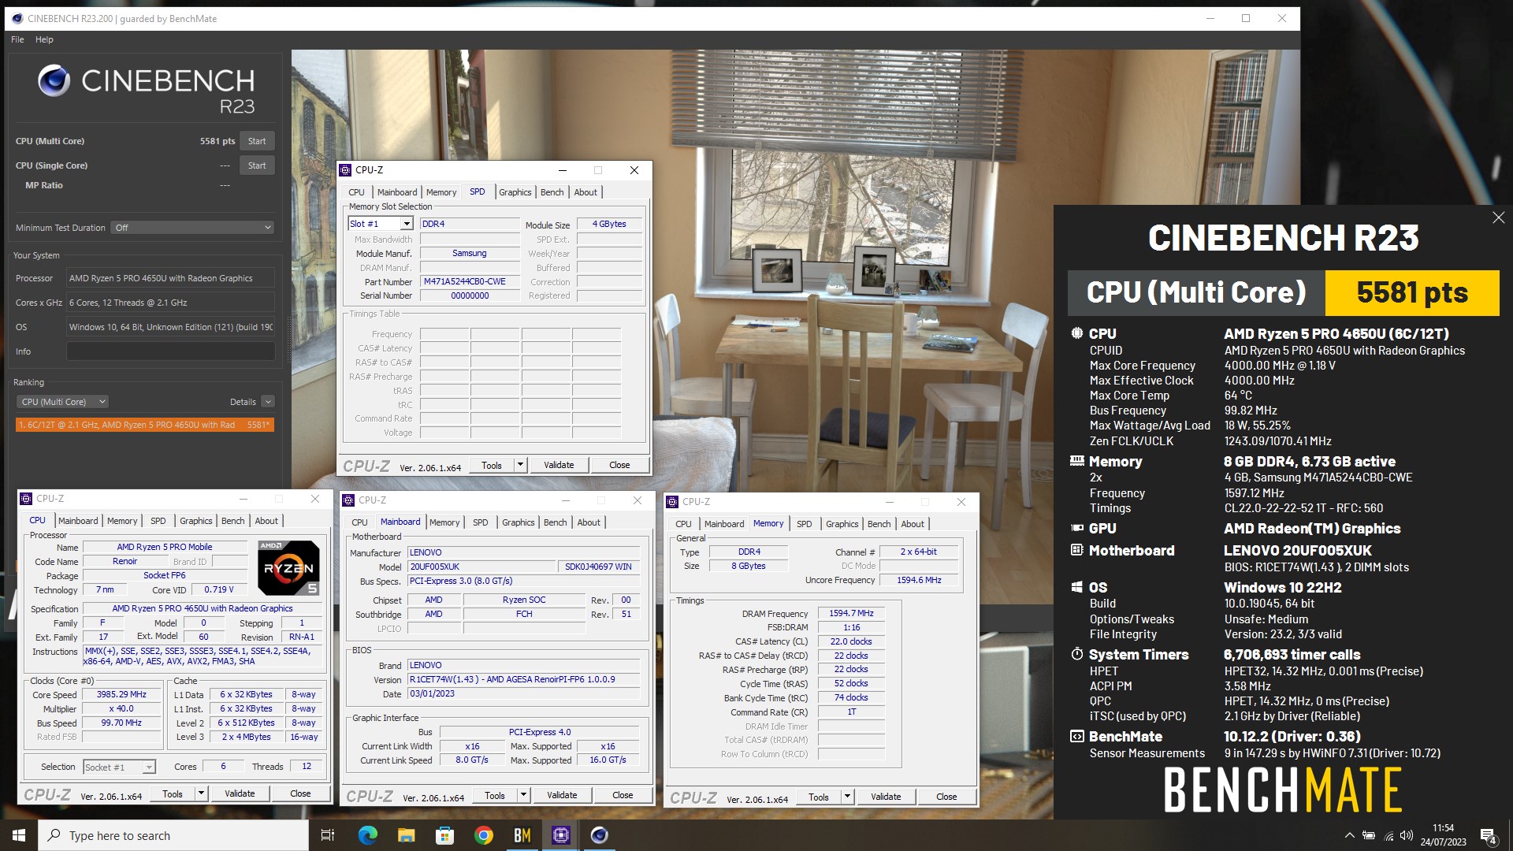Click the taskbar search magnifier icon
The height and width of the screenshot is (851, 1513).
coord(54,835)
